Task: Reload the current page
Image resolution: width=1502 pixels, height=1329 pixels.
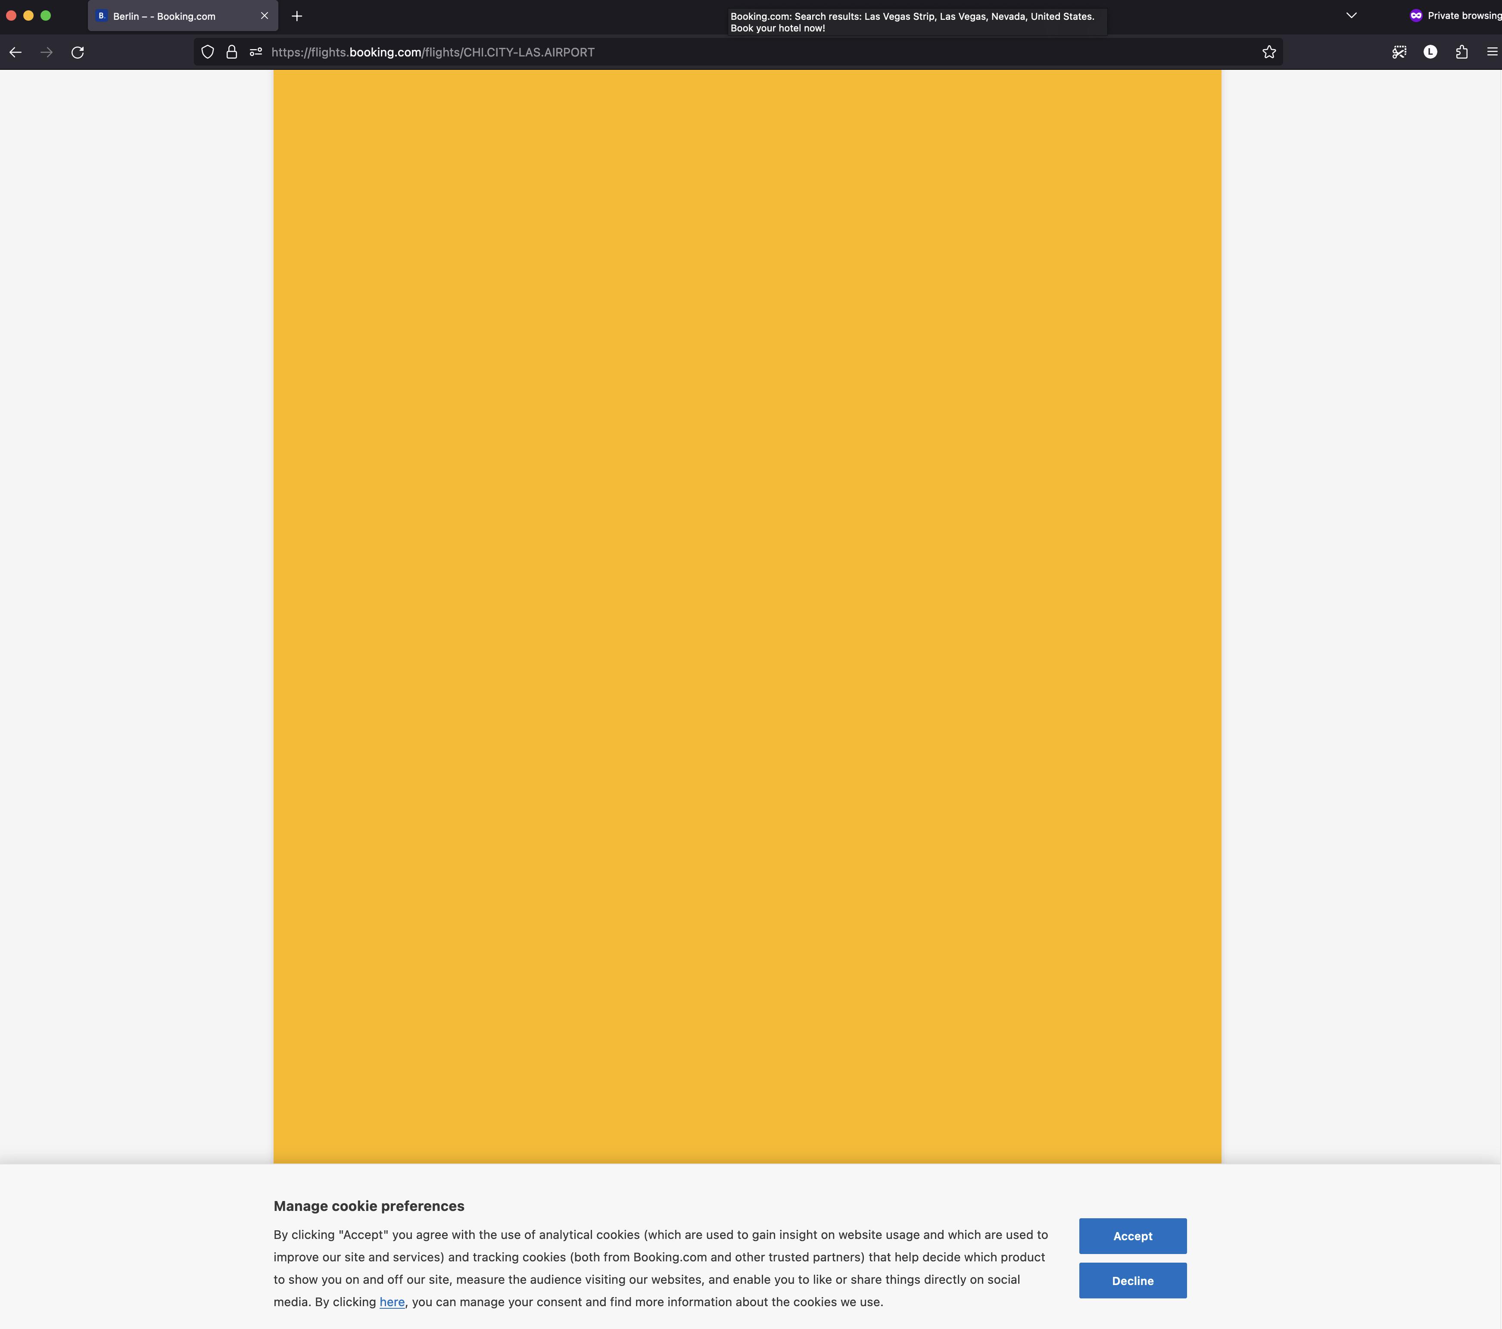Action: [x=77, y=52]
